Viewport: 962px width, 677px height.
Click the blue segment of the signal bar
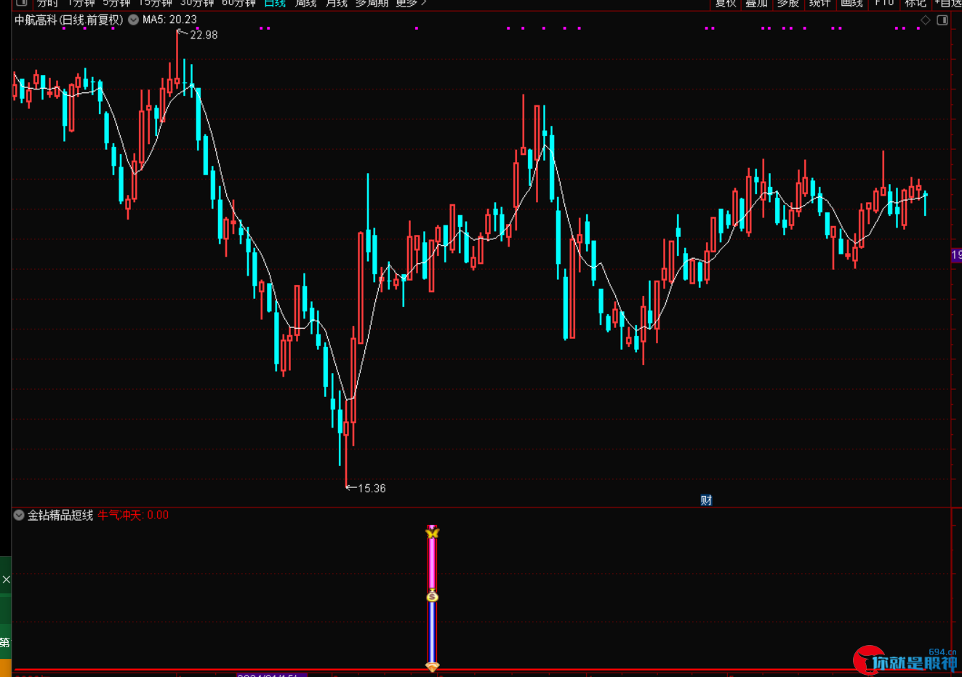click(x=433, y=632)
